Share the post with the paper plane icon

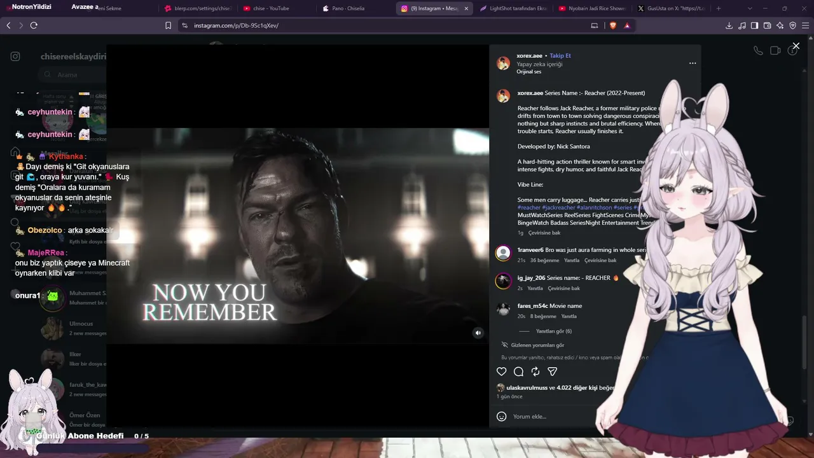(553, 371)
